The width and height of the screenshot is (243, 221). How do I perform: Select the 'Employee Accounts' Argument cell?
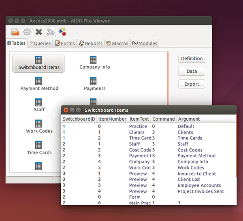tap(199, 185)
